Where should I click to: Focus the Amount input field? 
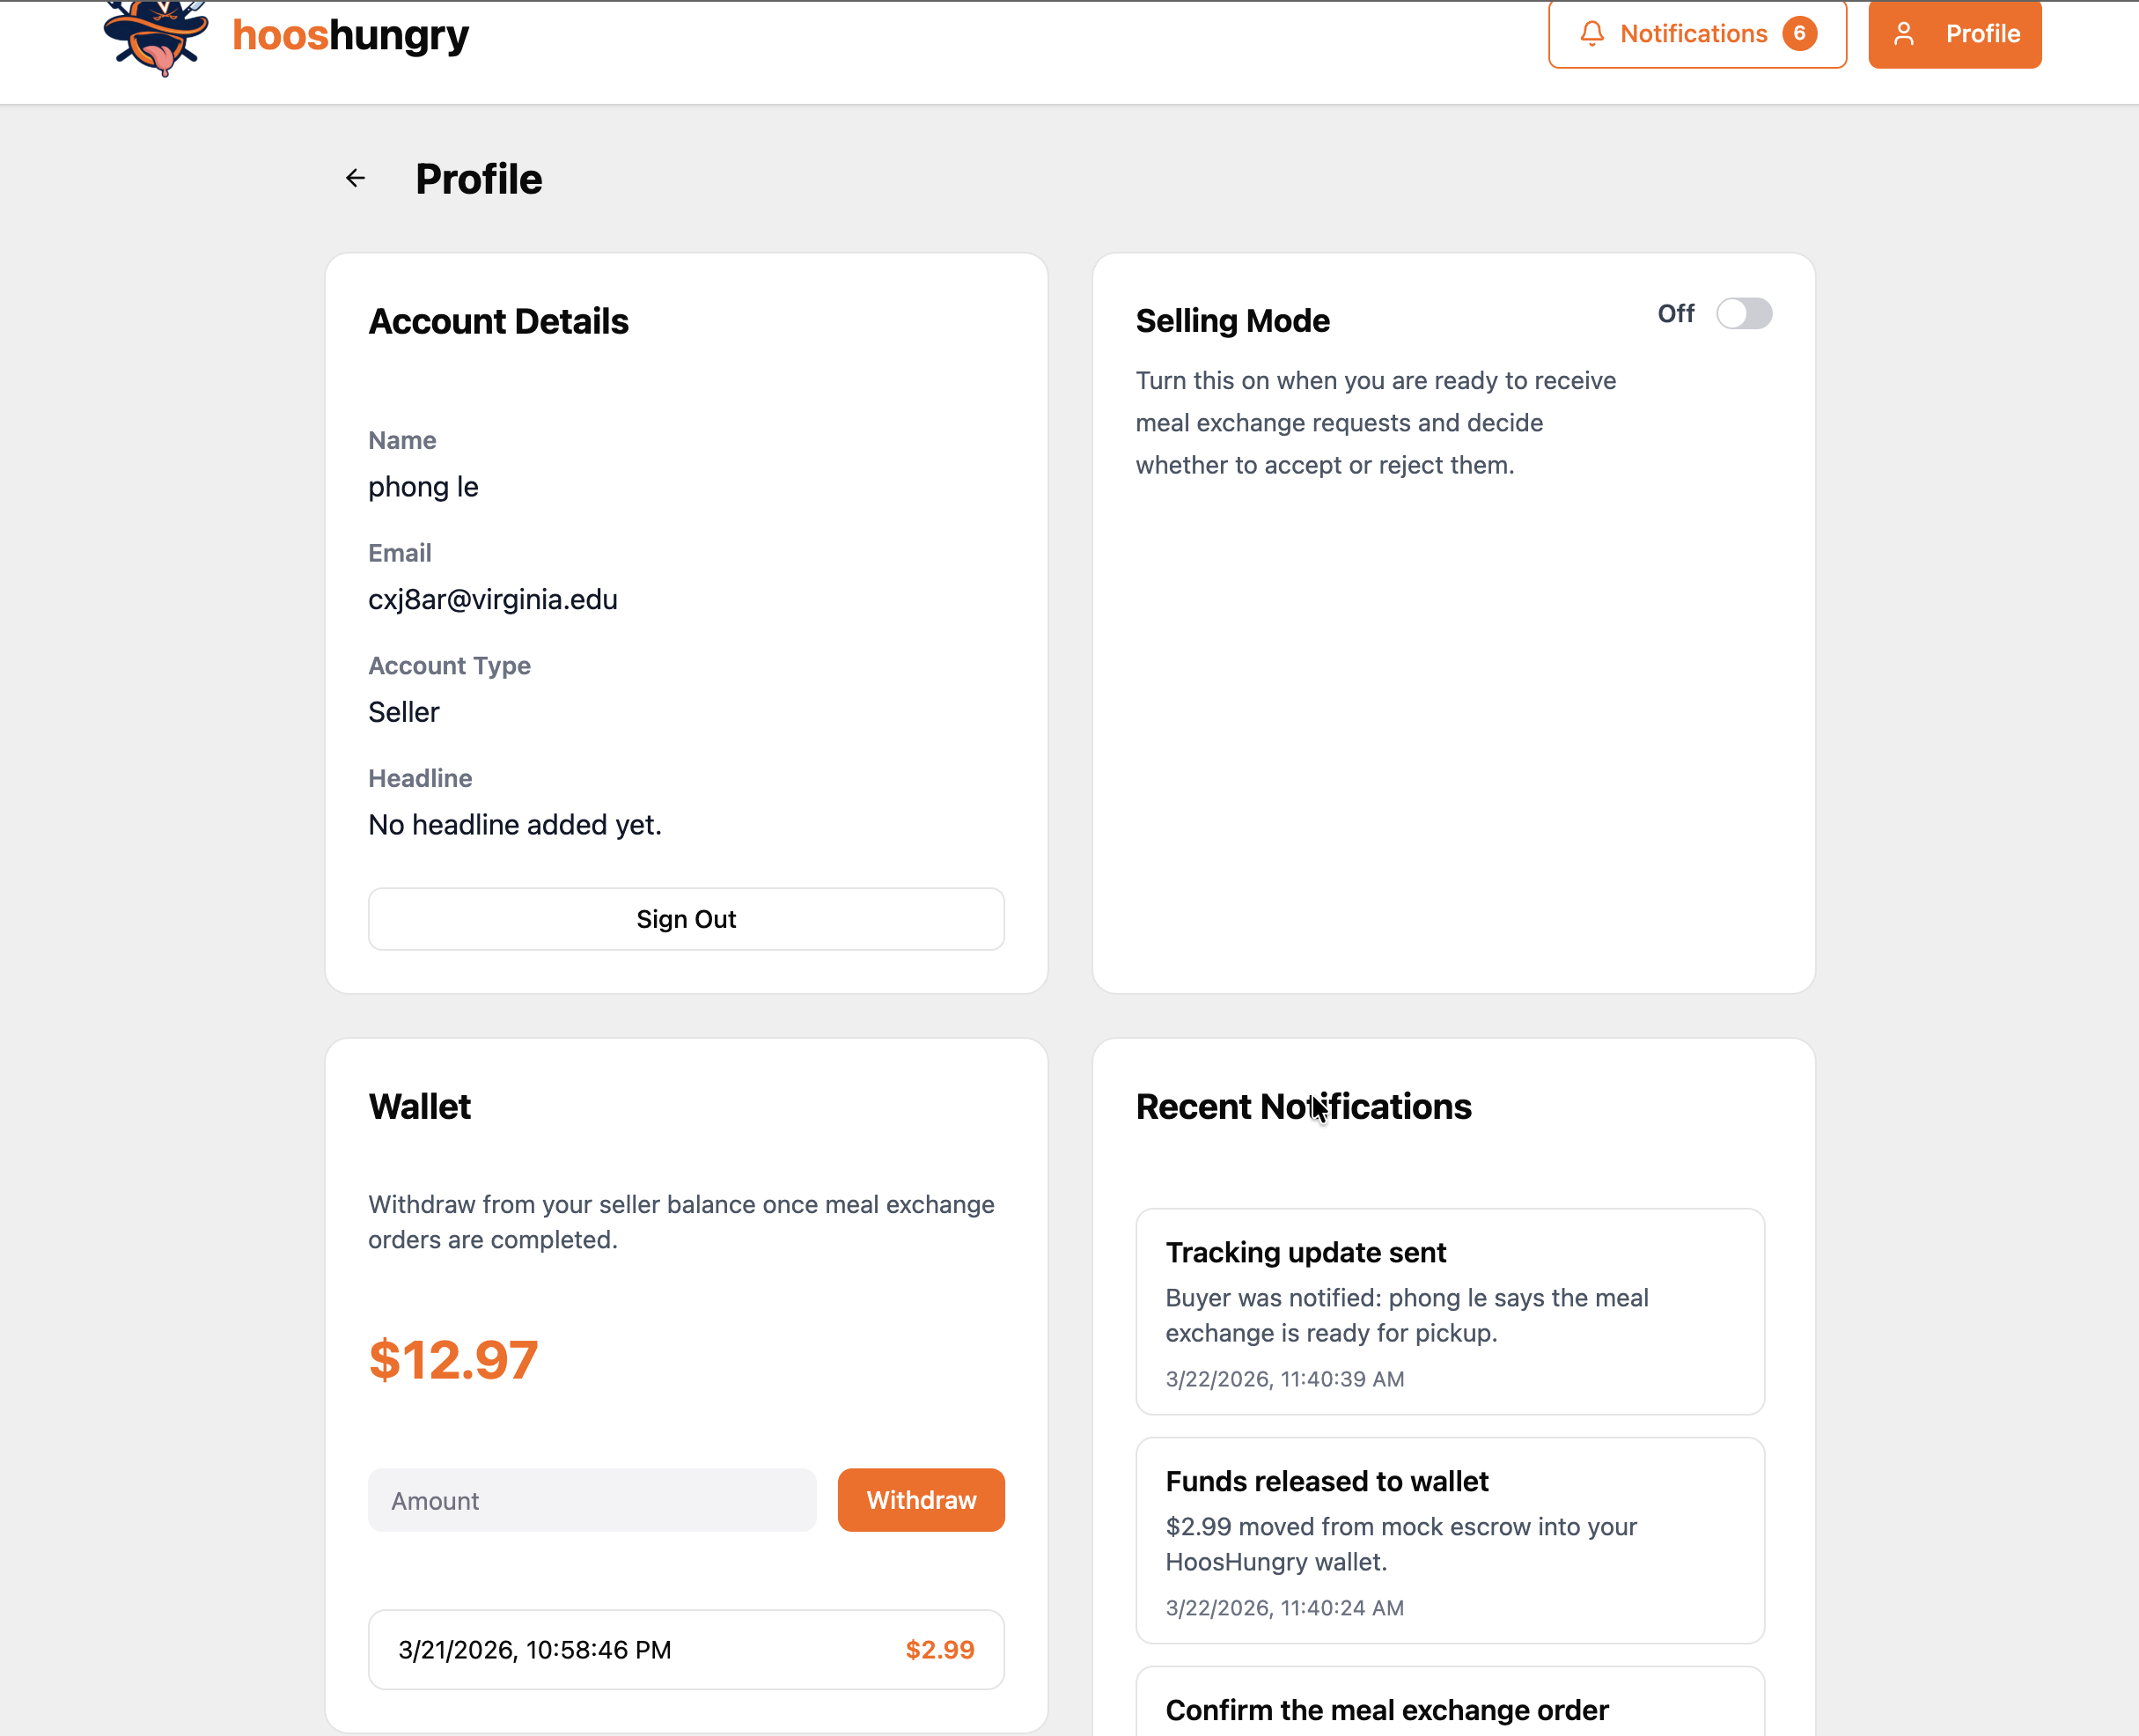click(592, 1500)
